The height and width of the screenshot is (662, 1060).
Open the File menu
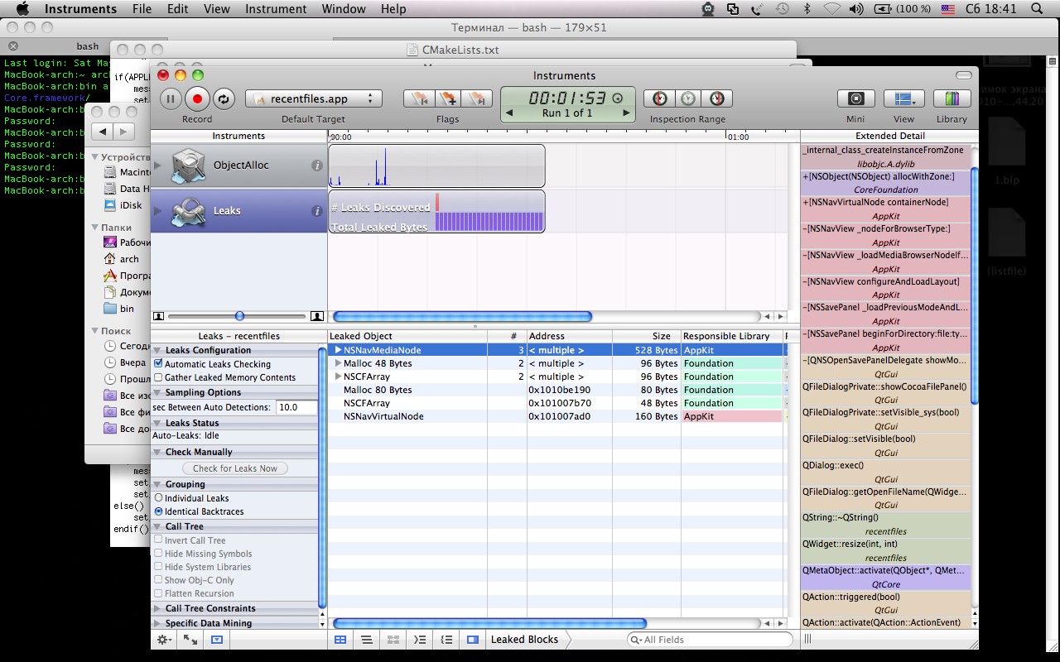click(142, 9)
